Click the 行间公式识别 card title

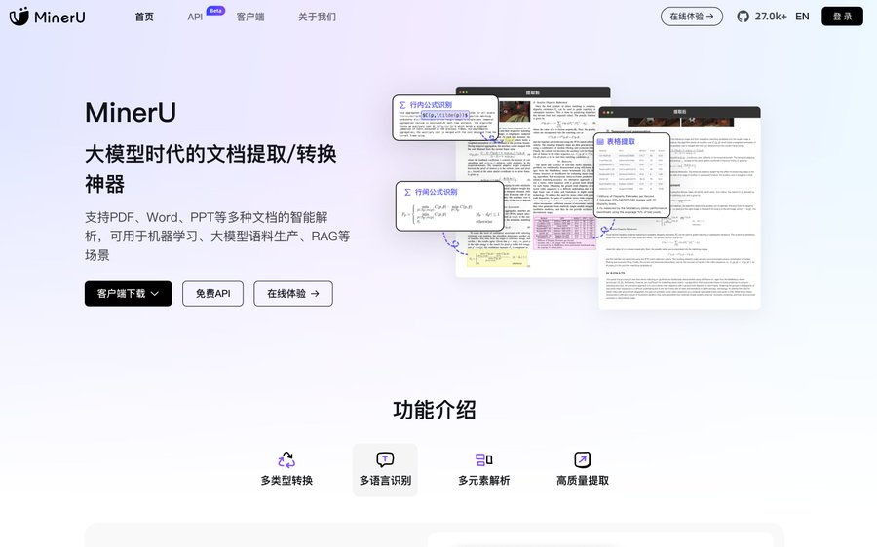pyautogui.click(x=436, y=192)
